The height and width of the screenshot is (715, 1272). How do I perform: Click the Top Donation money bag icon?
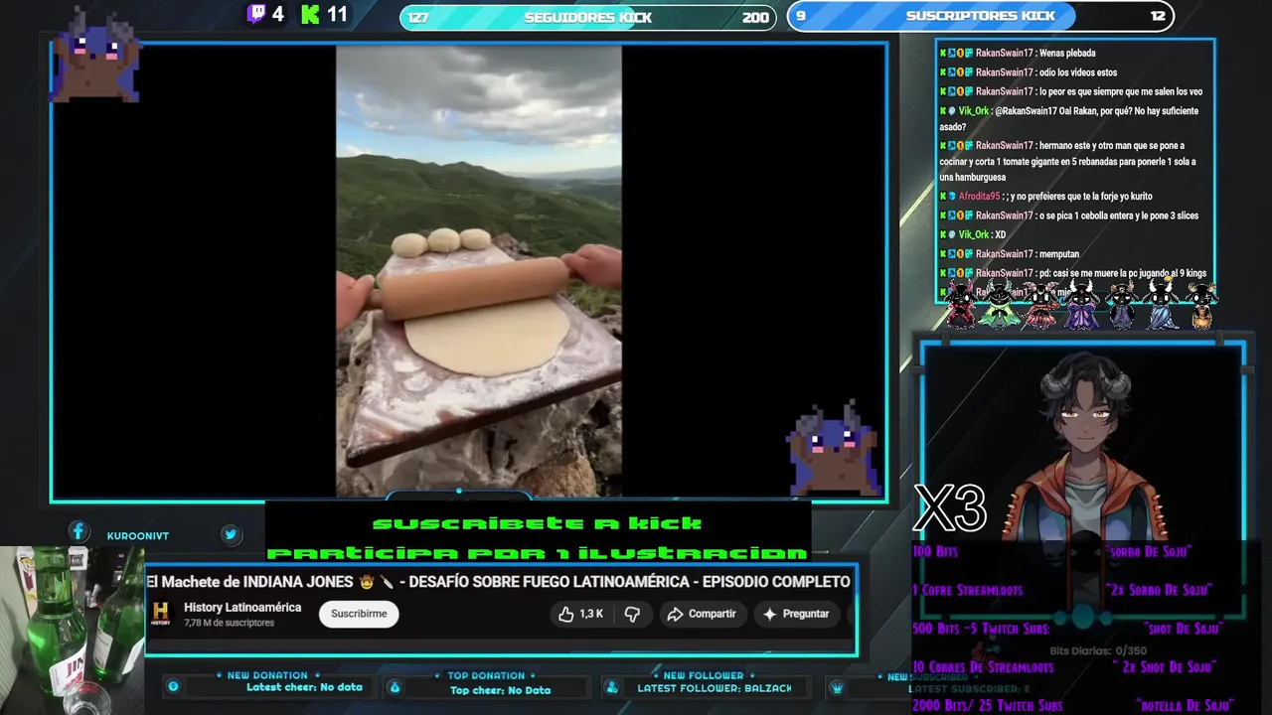395,687
